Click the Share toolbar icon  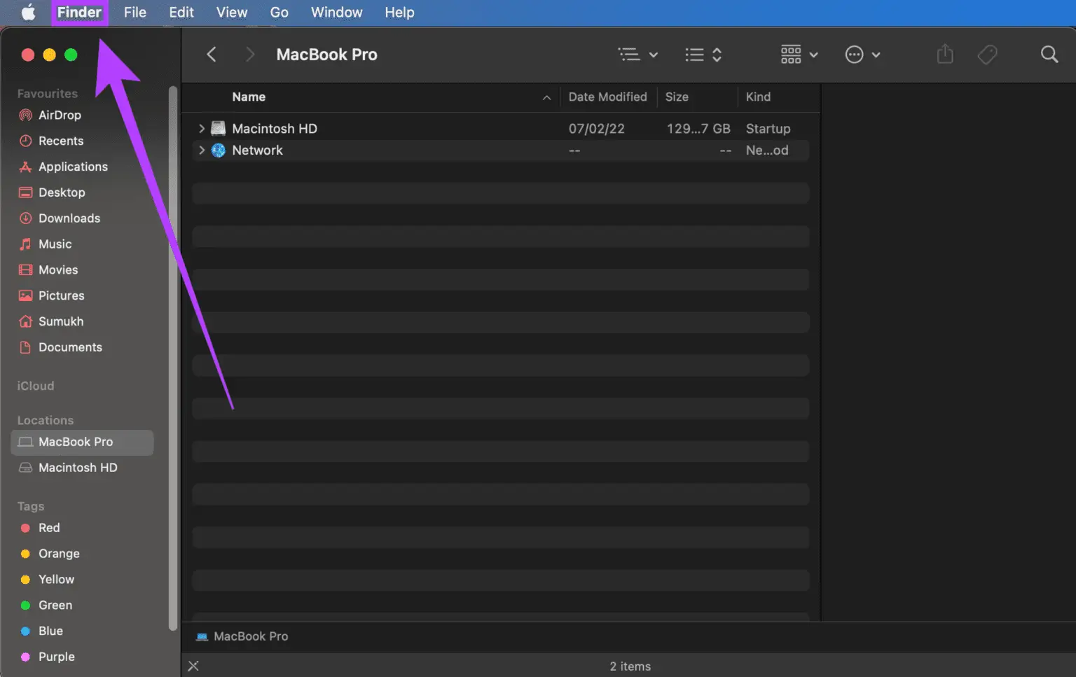945,54
